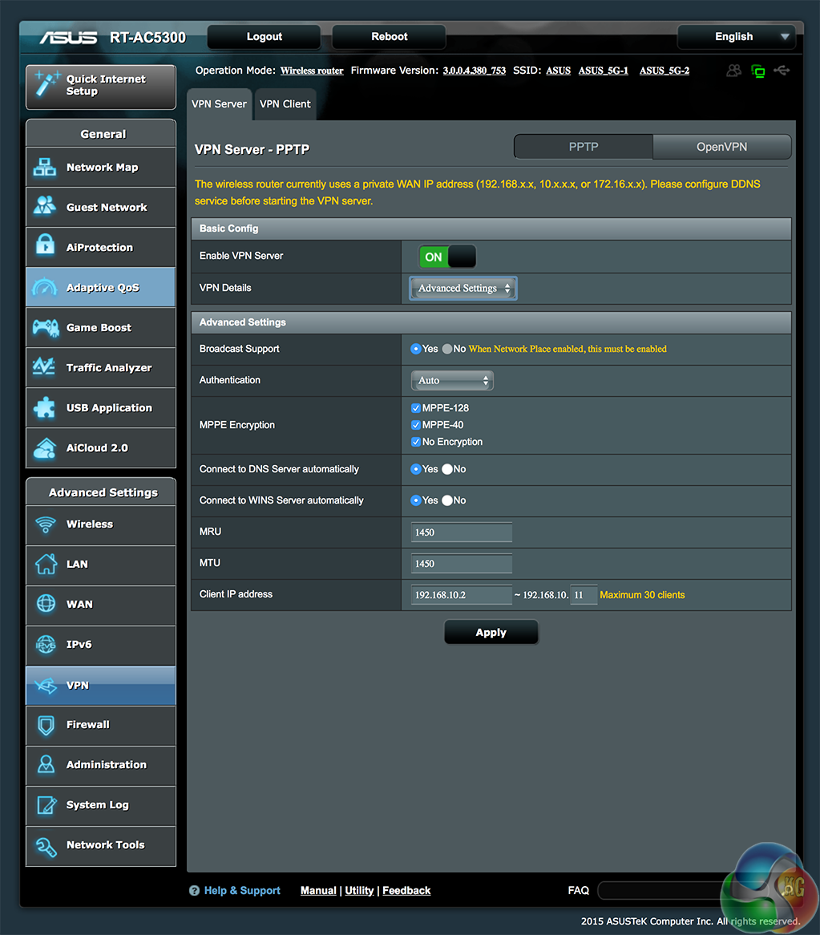Image resolution: width=820 pixels, height=935 pixels.
Task: Open the English language dropdown
Action: point(736,37)
